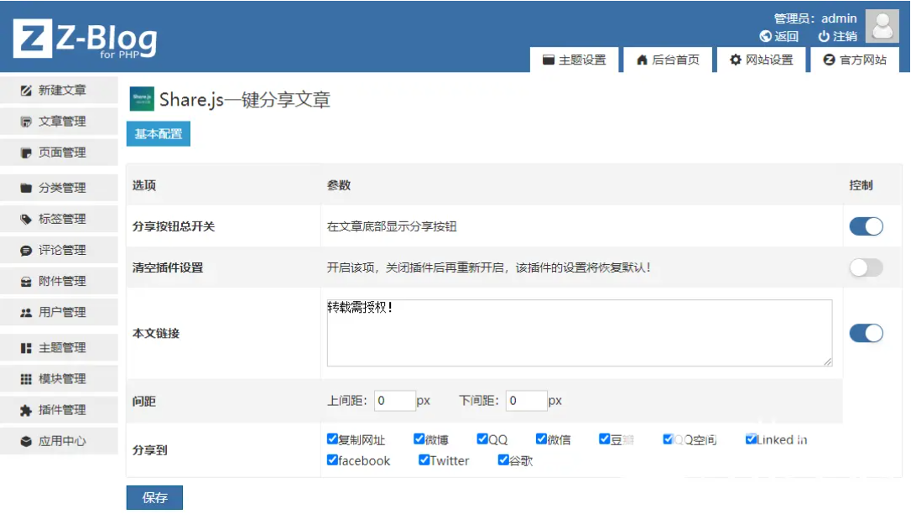911x519 pixels.
Task: Click the module management grid icon
Action: [25, 379]
